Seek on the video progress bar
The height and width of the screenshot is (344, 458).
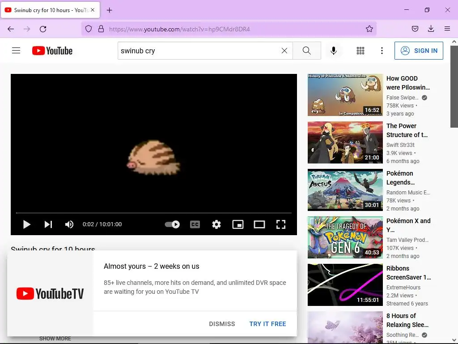coord(154,213)
